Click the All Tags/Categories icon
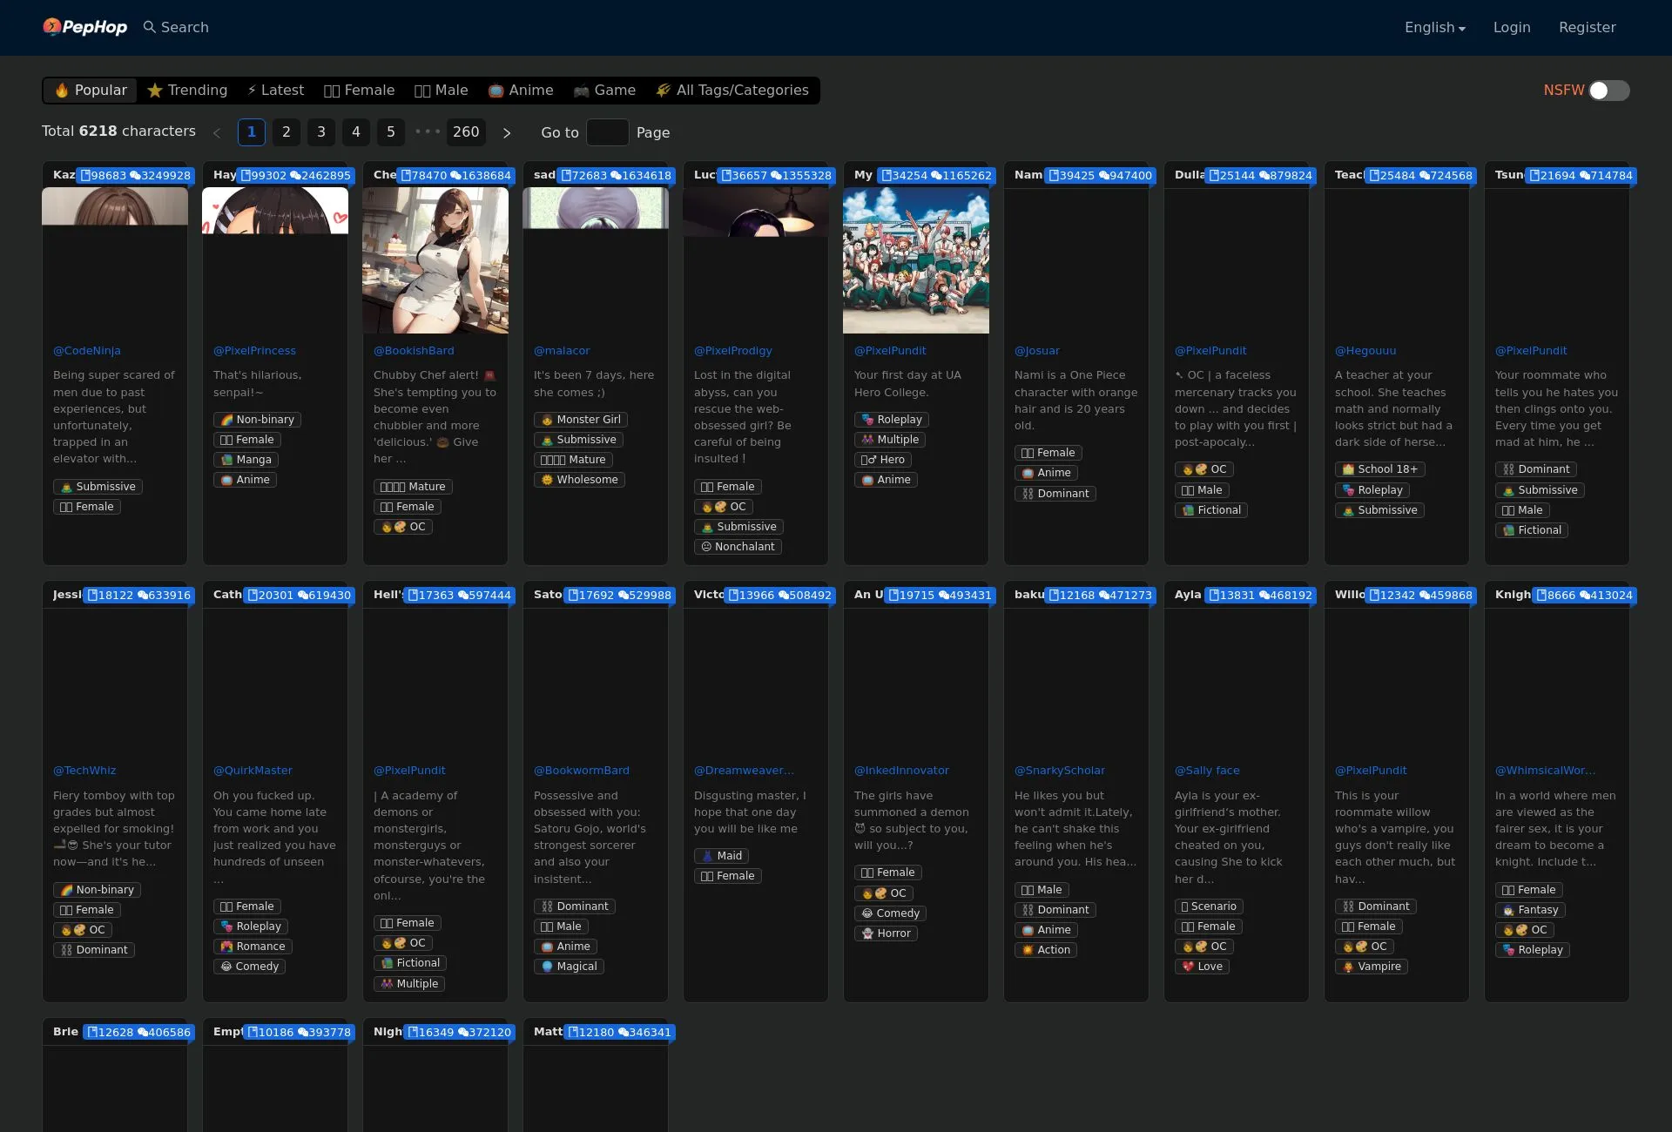This screenshot has height=1132, width=1672. pyautogui.click(x=664, y=91)
